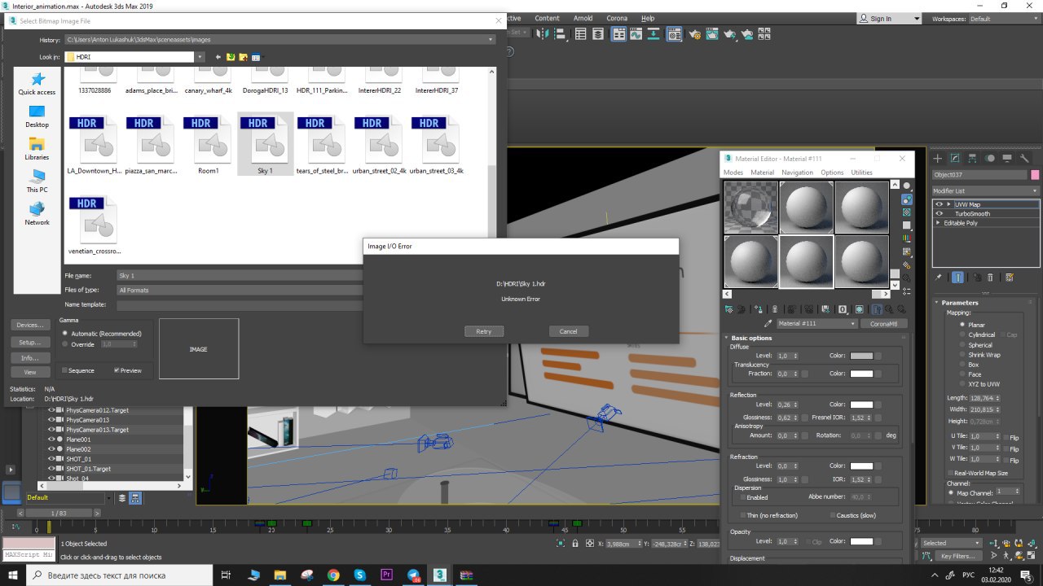Click the pink object color swatch

[1035, 175]
